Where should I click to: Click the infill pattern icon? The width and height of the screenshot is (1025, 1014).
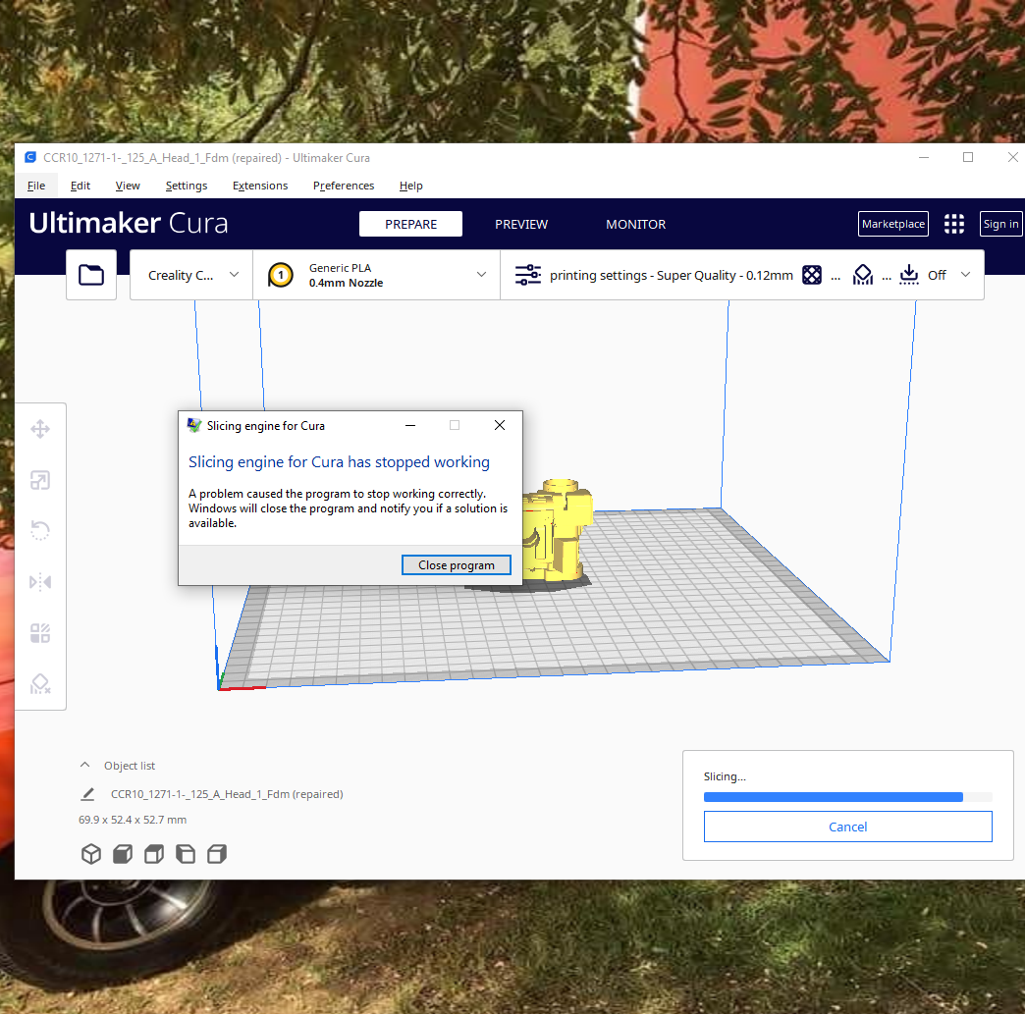(811, 275)
